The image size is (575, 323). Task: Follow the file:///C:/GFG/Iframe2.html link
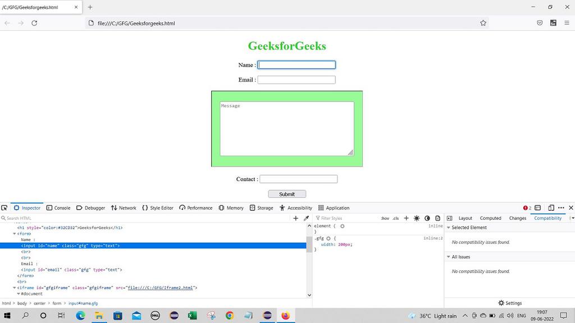point(160,288)
